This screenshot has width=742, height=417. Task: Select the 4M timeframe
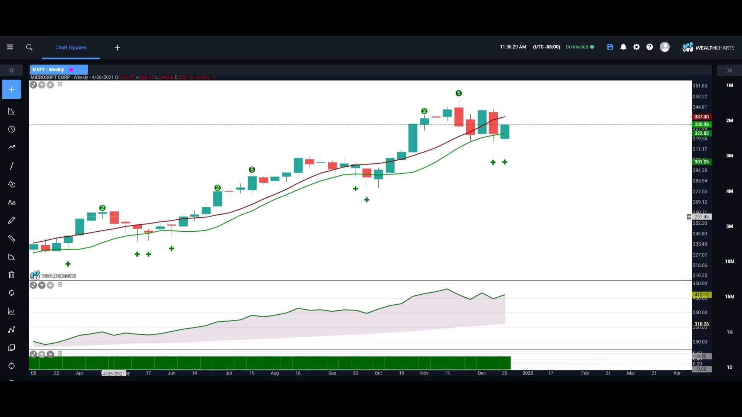coord(729,191)
